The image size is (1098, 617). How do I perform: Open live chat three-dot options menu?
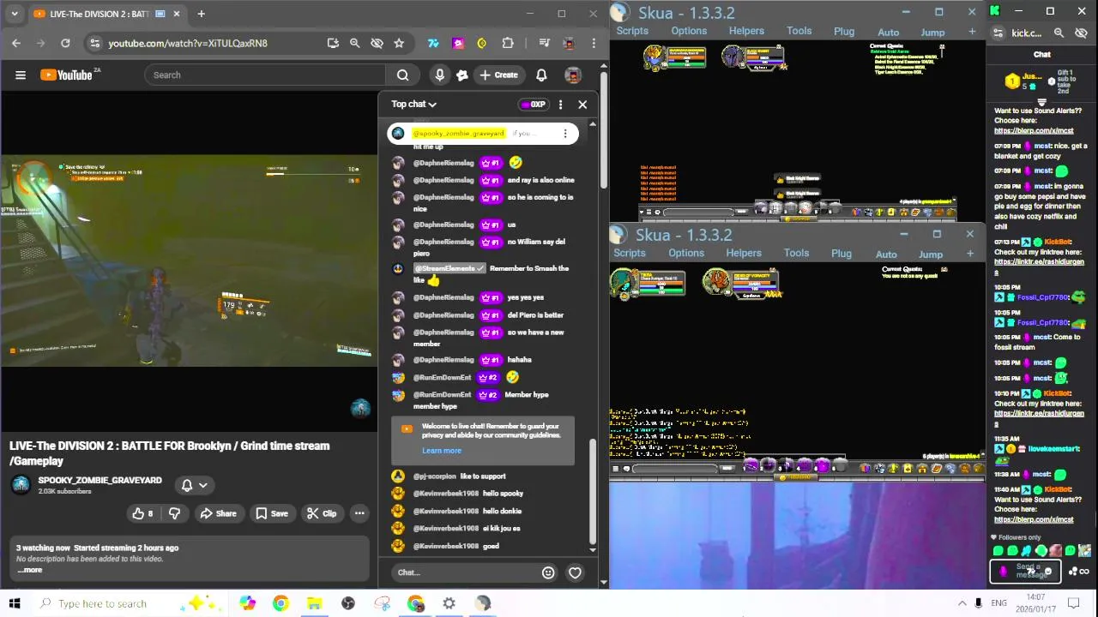click(x=560, y=105)
